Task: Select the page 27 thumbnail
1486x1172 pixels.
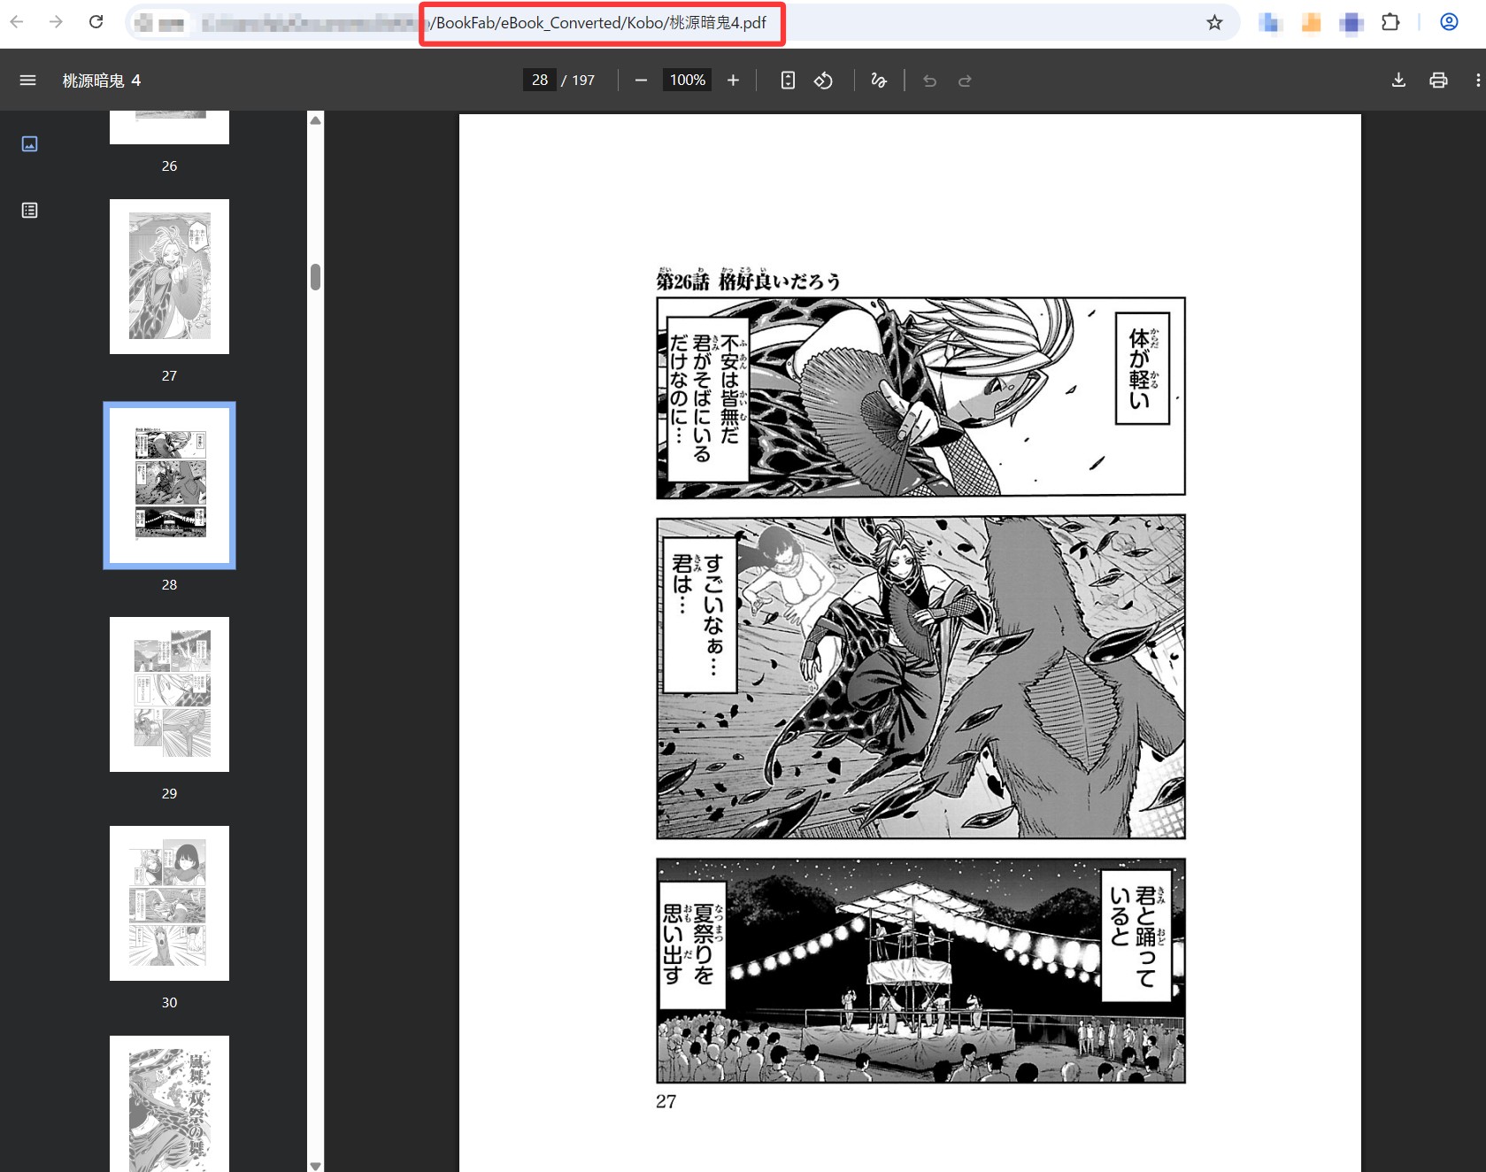Action: pyautogui.click(x=169, y=276)
